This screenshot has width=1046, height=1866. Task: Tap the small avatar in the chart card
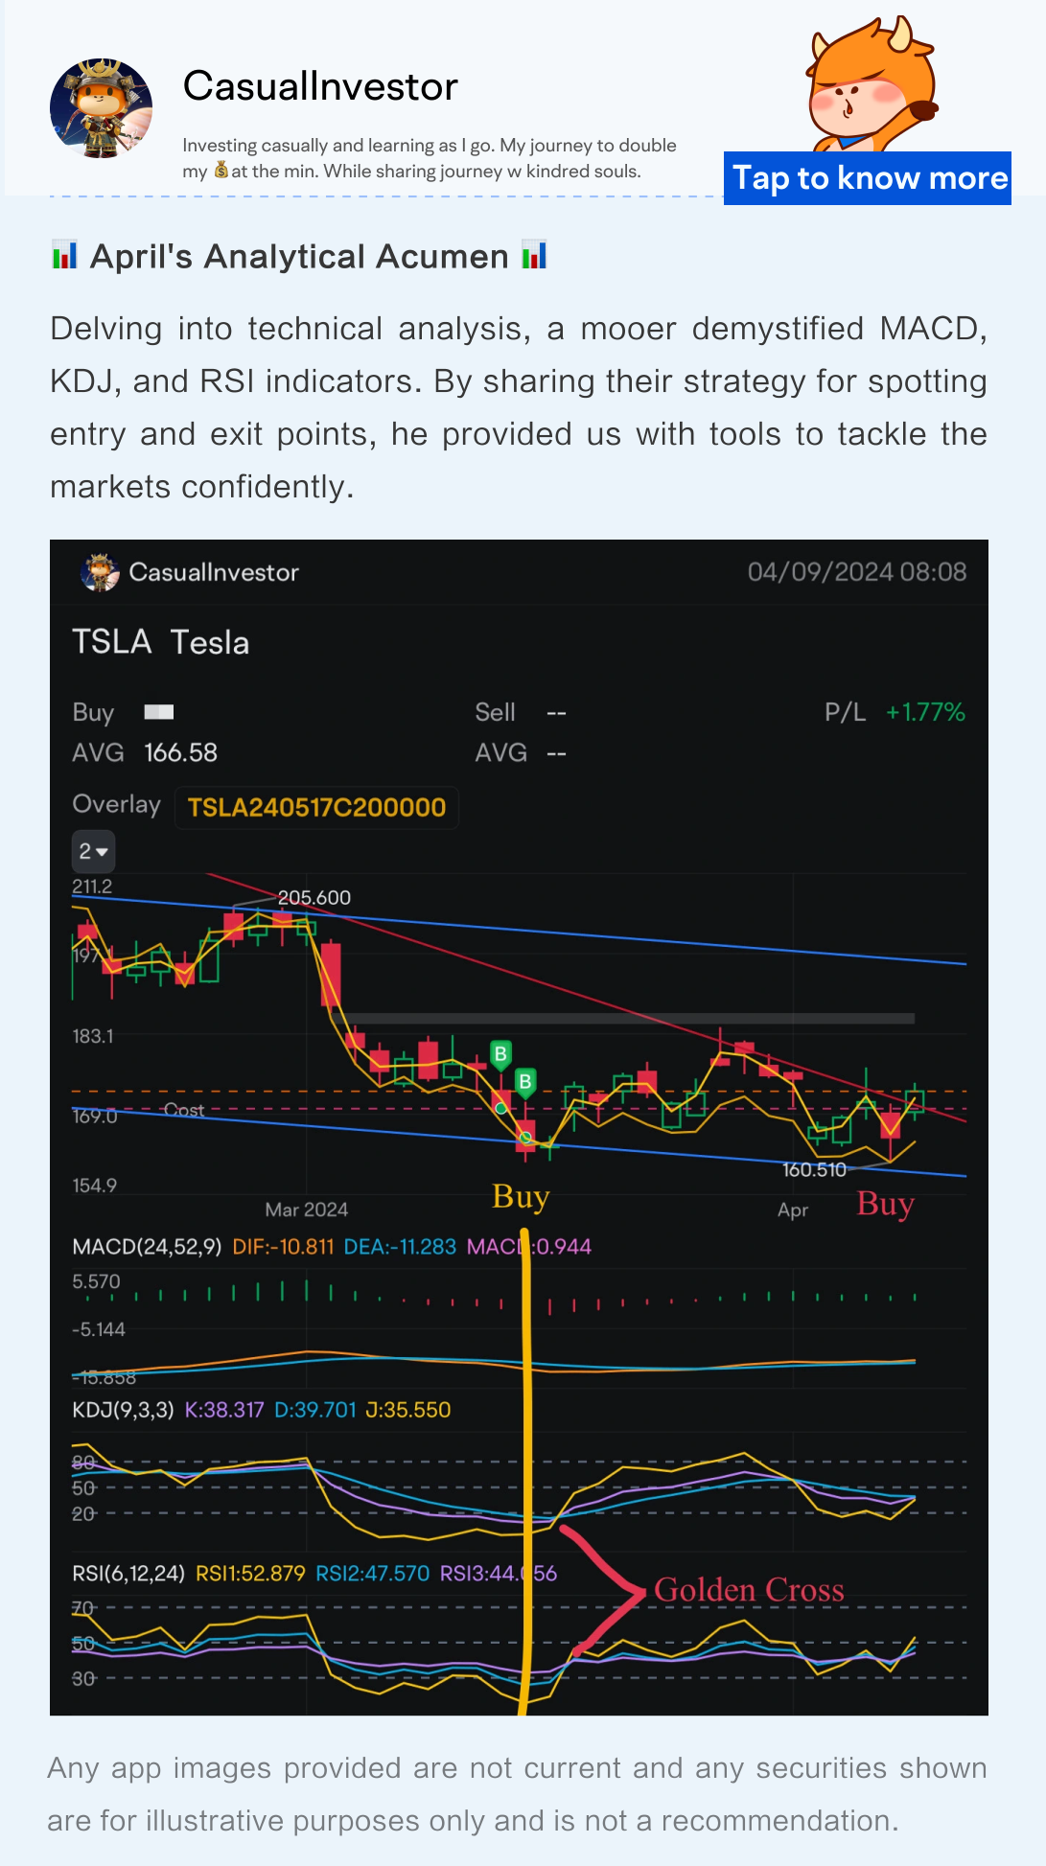coord(100,572)
